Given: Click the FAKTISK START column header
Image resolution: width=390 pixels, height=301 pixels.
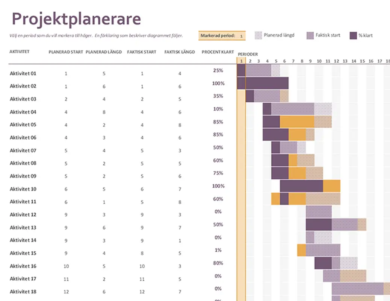Looking at the screenshot, I should 142,52.
